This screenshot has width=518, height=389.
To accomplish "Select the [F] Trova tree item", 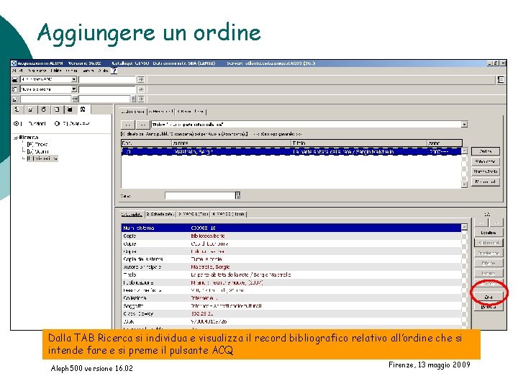I will (37, 145).
